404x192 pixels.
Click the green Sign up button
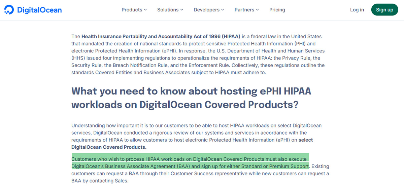pyautogui.click(x=384, y=10)
